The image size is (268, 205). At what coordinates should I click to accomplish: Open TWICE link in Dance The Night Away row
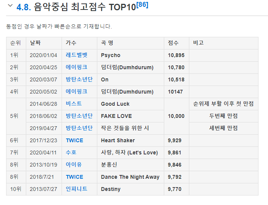[x=75, y=177]
